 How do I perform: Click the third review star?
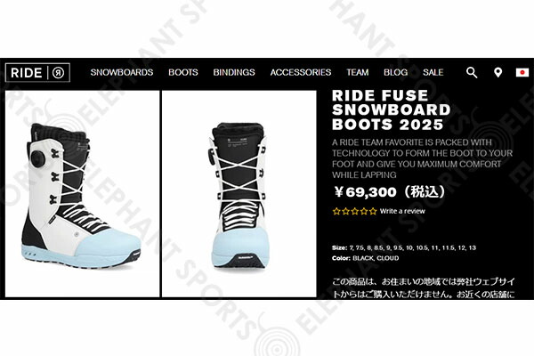355,211
